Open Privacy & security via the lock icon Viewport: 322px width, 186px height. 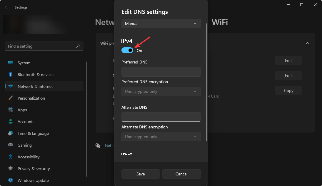(x=11, y=168)
